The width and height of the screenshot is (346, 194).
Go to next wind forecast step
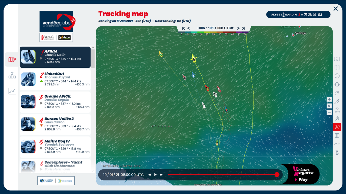[x=238, y=28]
